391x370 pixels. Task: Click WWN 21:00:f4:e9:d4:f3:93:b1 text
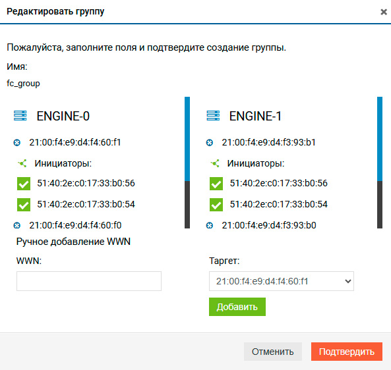269,142
